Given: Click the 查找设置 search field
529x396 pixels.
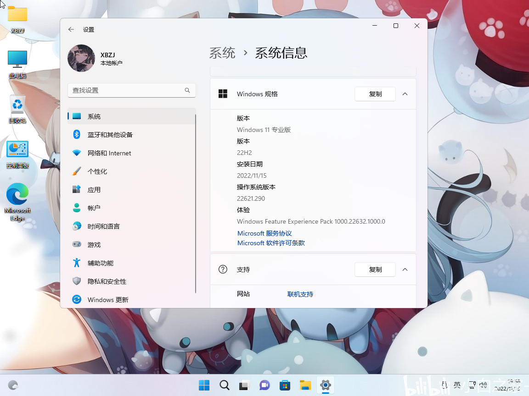Looking at the screenshot, I should pyautogui.click(x=132, y=90).
